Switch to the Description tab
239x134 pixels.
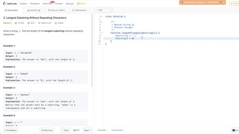click(x=11, y=10)
